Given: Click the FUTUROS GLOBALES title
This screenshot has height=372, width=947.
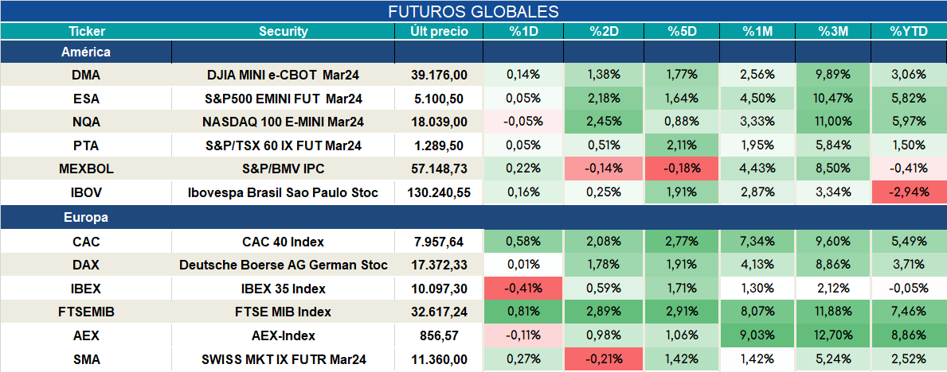Looking at the screenshot, I should tap(473, 11).
